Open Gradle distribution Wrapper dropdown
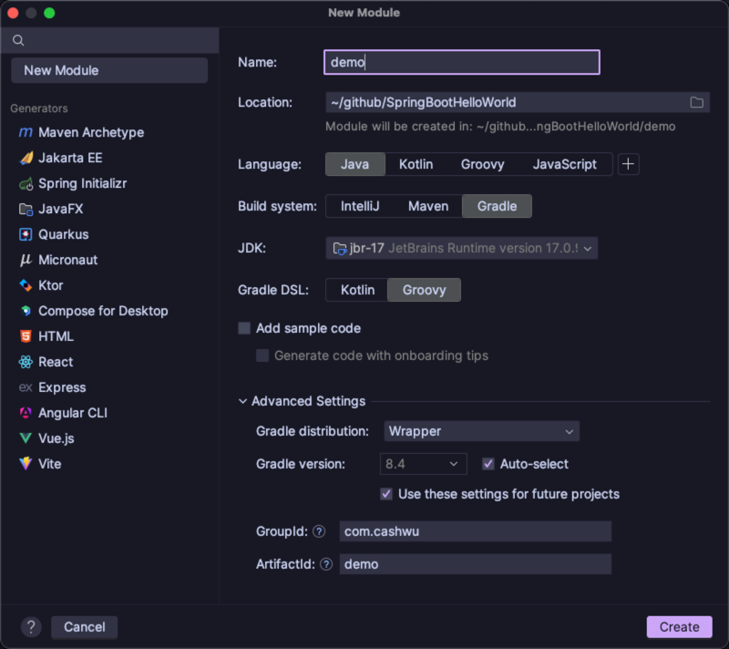This screenshot has width=729, height=649. coord(482,431)
